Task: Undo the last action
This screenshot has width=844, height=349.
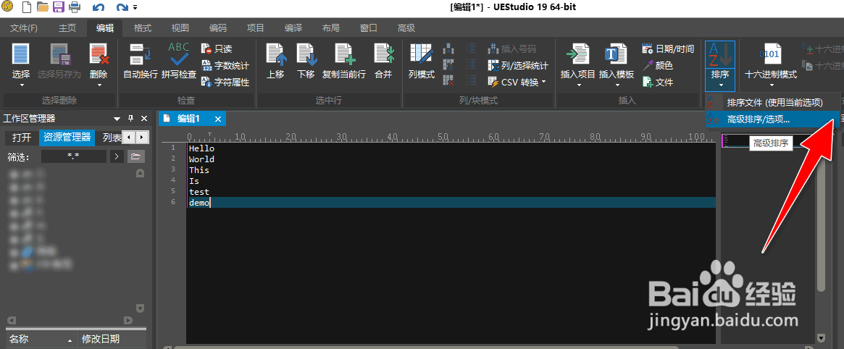Action: tap(99, 7)
